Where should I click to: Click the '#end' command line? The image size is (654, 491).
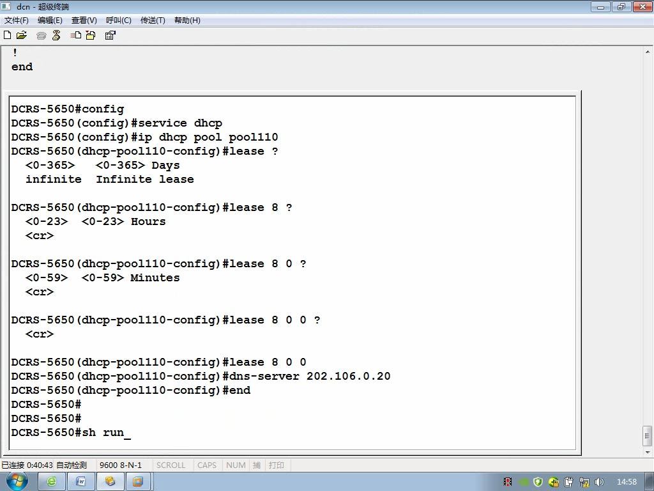pos(131,391)
